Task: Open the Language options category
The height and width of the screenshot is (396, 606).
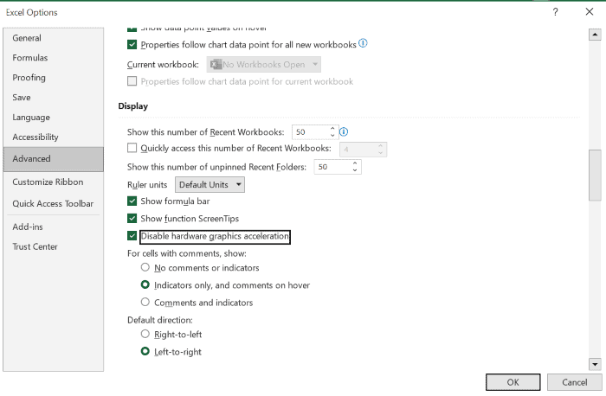Action: (54, 117)
